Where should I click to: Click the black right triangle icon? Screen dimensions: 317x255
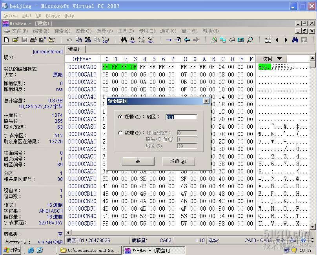pyautogui.click(x=286, y=40)
